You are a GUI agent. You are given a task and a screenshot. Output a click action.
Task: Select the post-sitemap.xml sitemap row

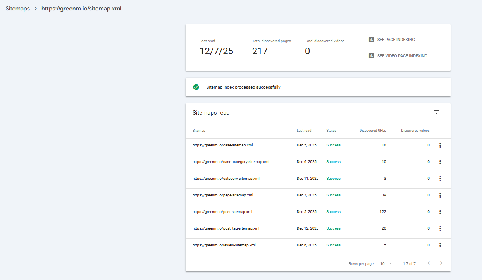222,212
